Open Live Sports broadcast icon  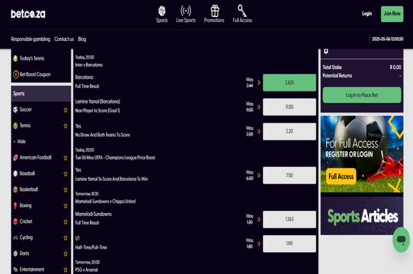tap(186, 11)
